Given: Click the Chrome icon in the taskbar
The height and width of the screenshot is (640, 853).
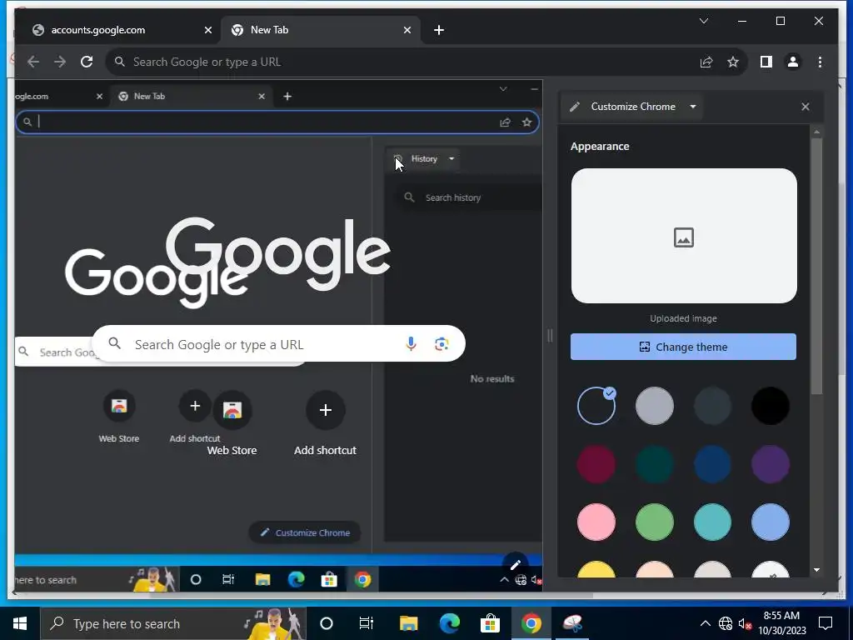Looking at the screenshot, I should 531,623.
